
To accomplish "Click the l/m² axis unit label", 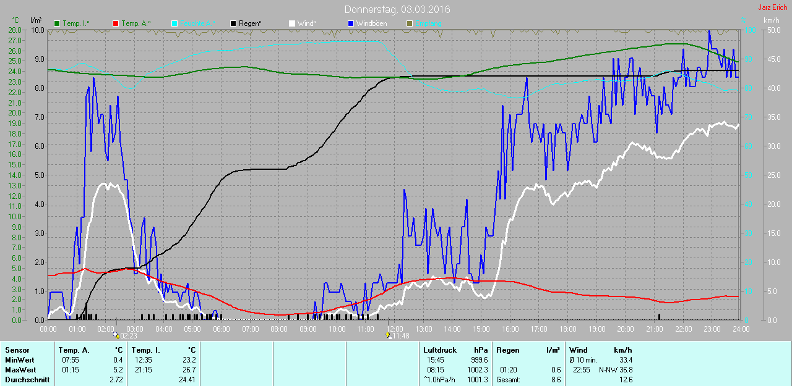I will coord(36,20).
